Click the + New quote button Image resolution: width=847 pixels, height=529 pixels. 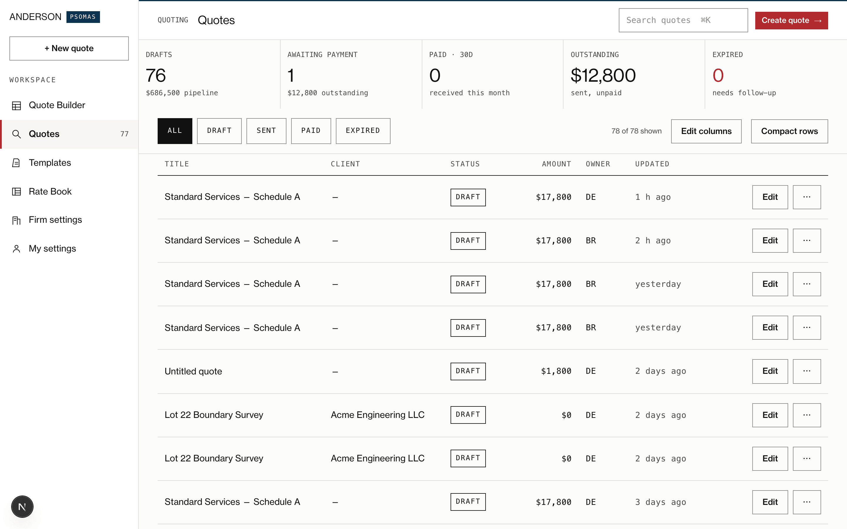pyautogui.click(x=69, y=48)
